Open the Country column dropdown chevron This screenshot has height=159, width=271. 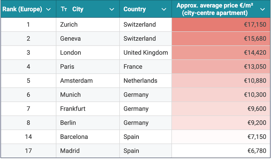(x=164, y=9)
